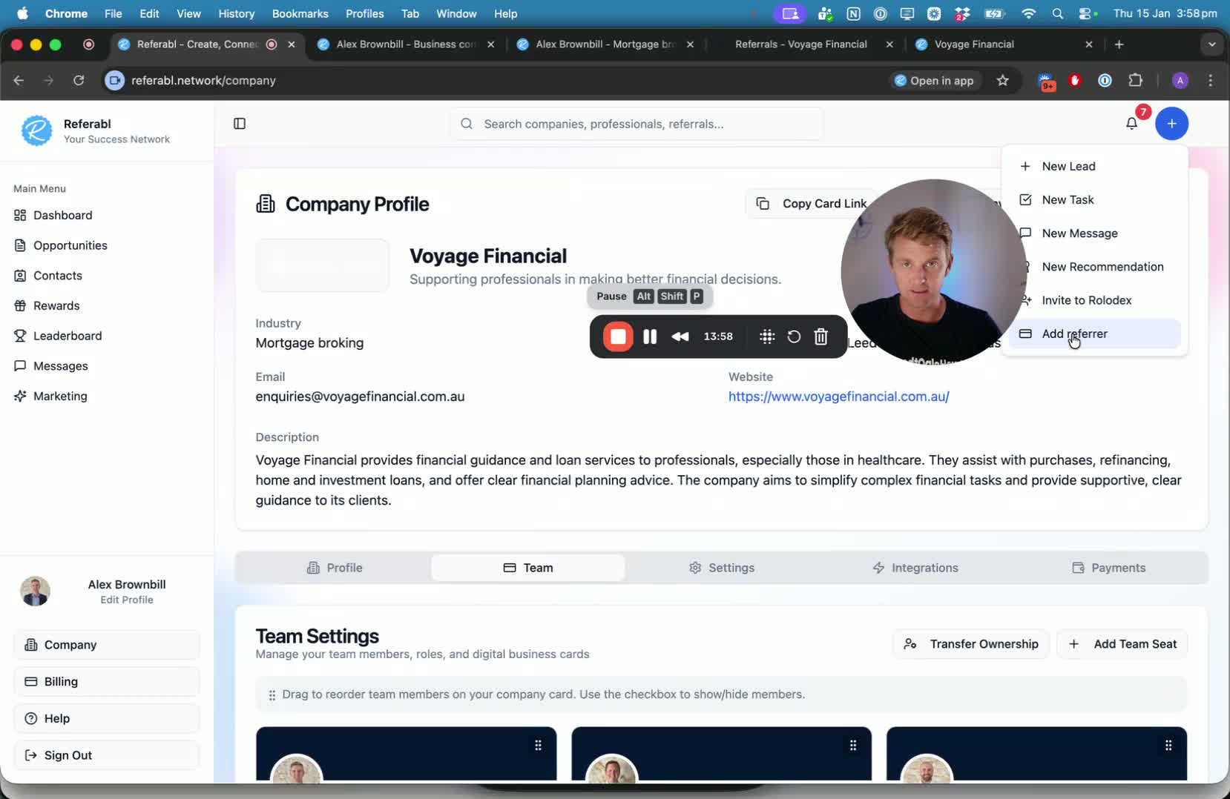
Task: Pause the screen recording
Action: tap(650, 336)
